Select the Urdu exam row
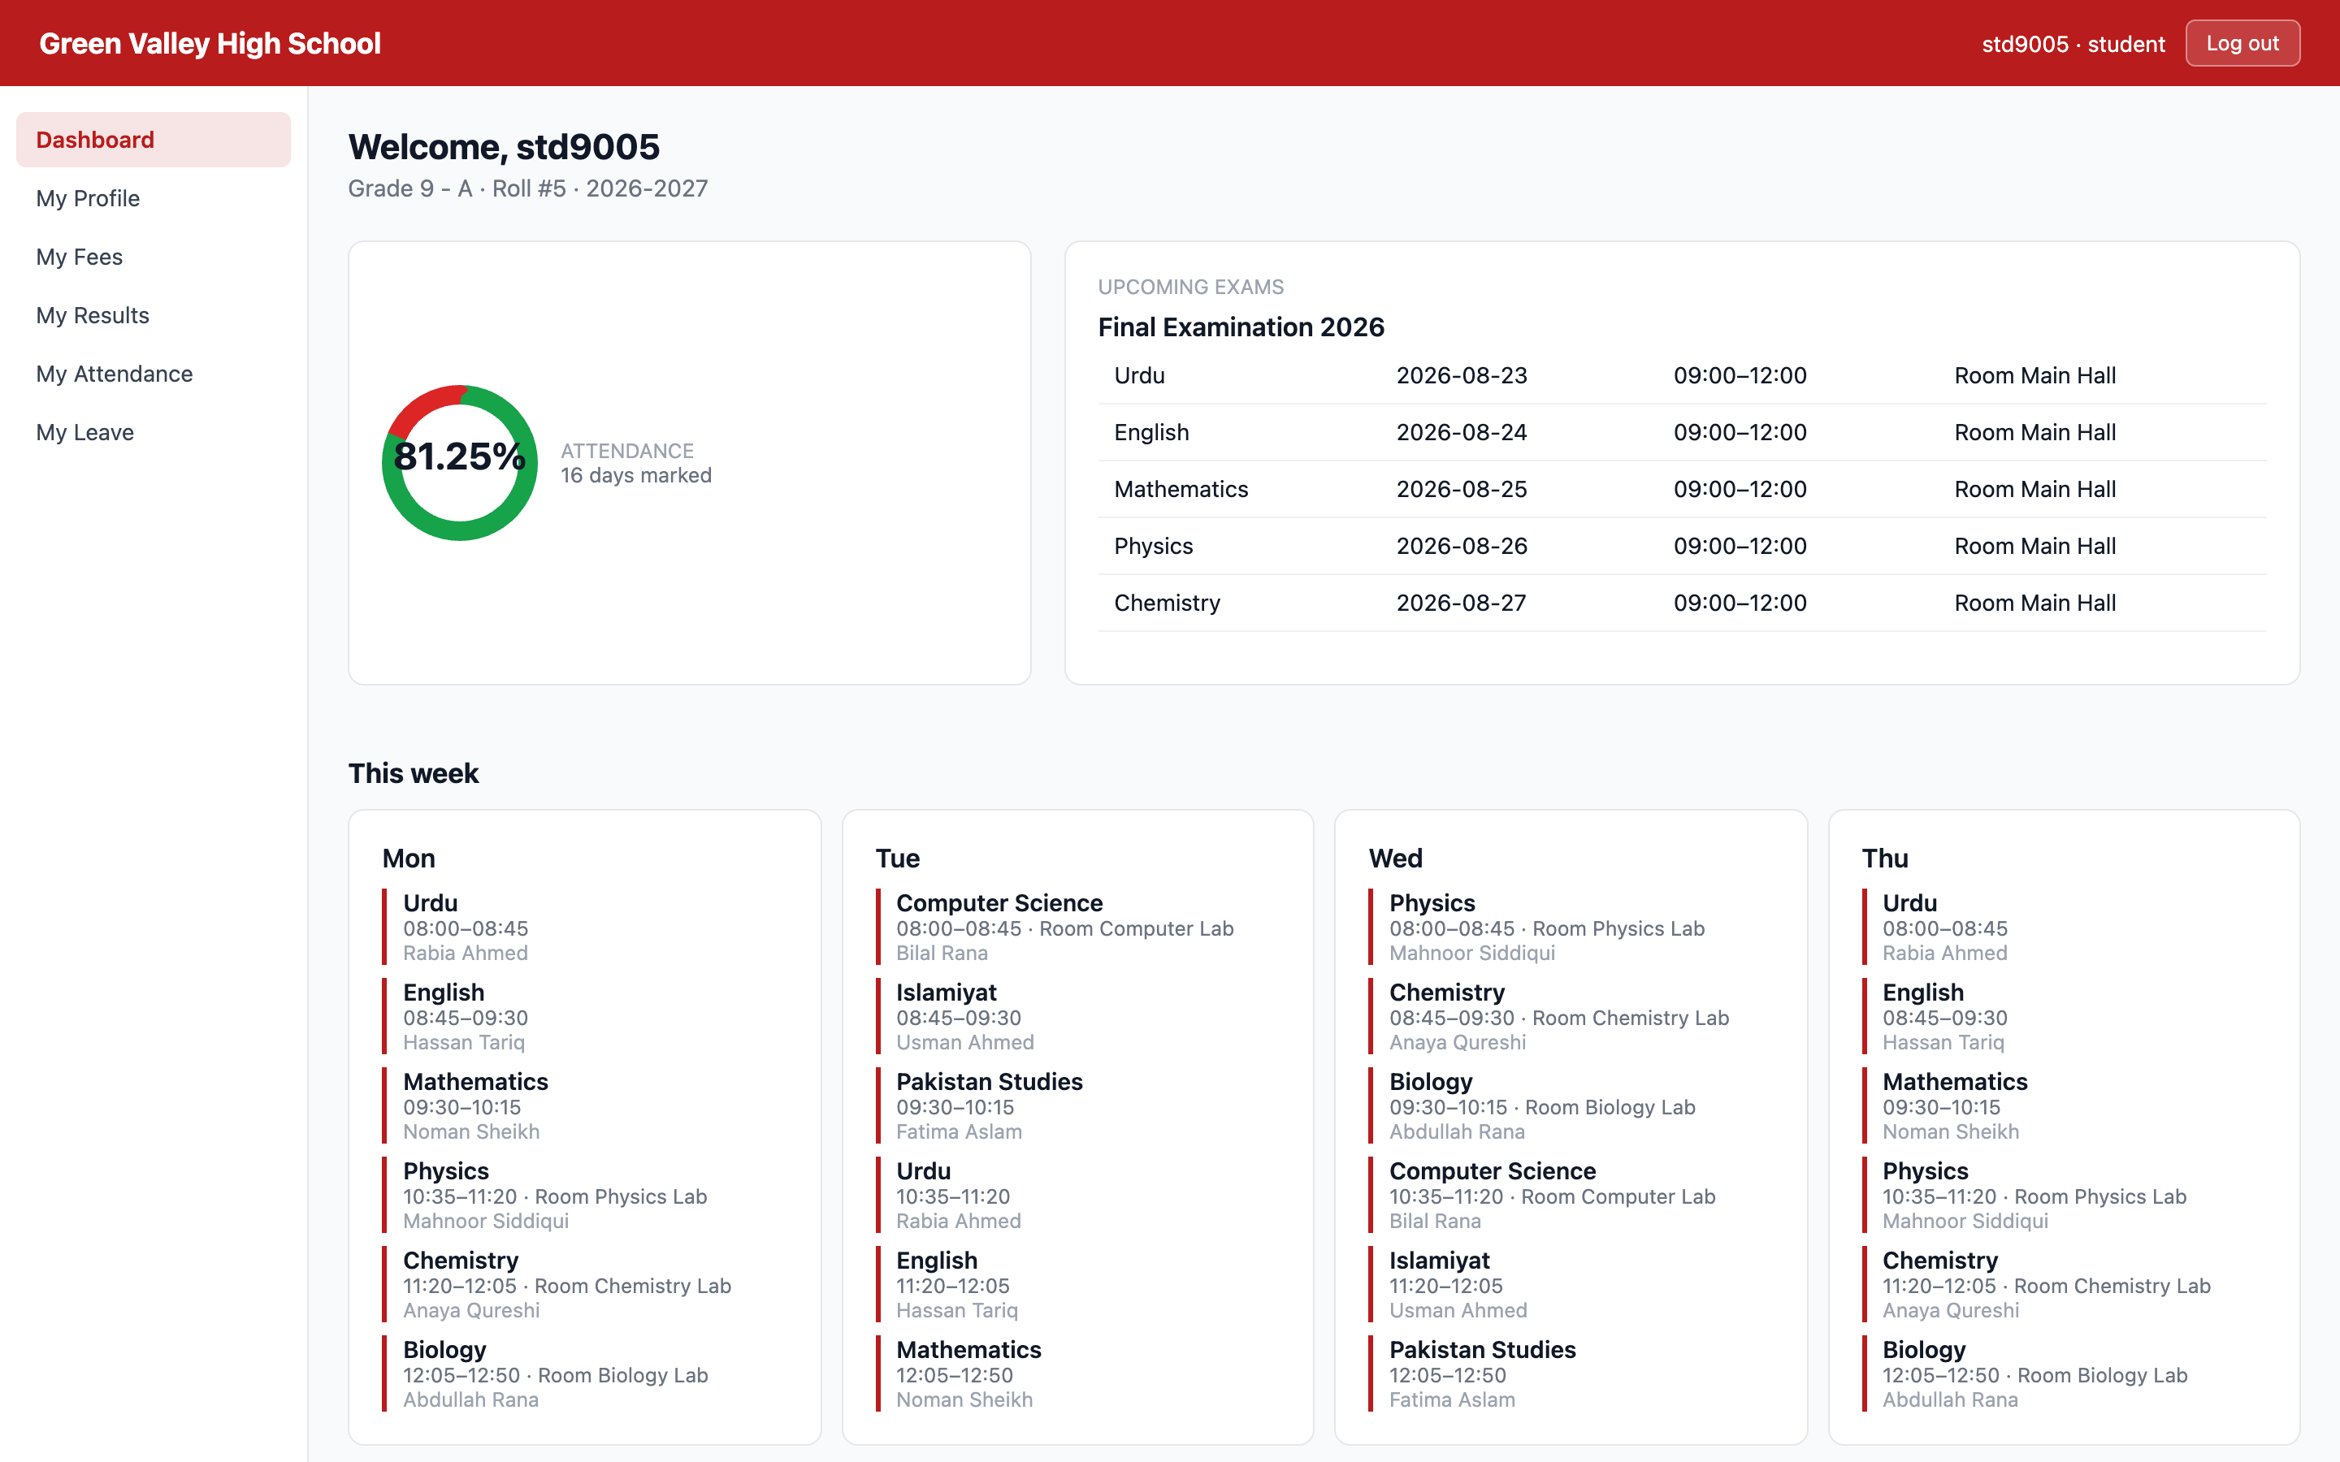 point(1682,375)
